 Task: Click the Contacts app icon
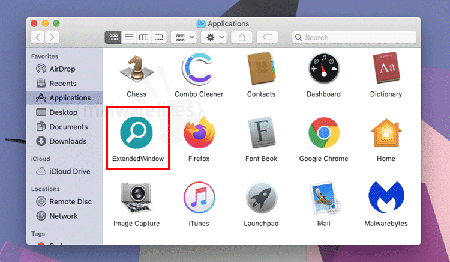(261, 69)
